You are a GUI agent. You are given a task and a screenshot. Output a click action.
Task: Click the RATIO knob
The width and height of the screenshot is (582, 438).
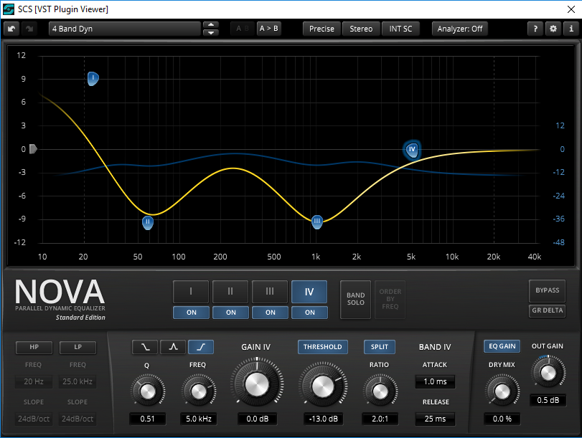(380, 391)
